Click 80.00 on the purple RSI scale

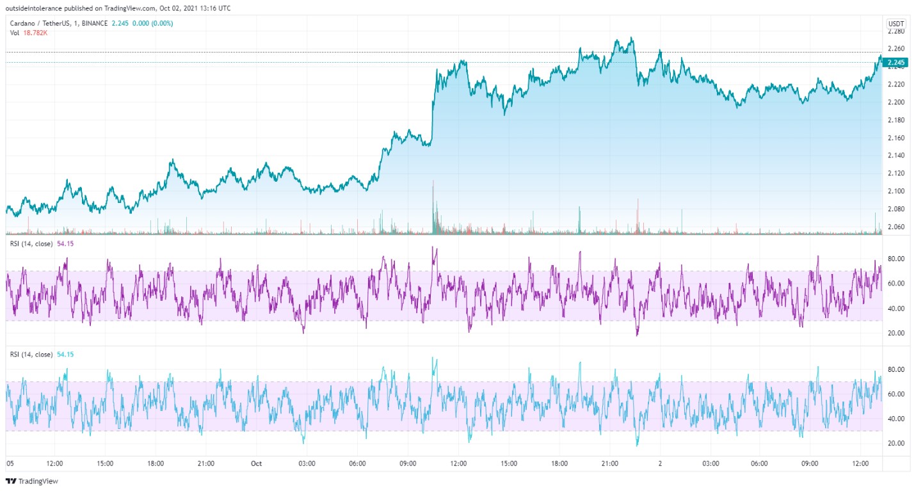point(896,259)
